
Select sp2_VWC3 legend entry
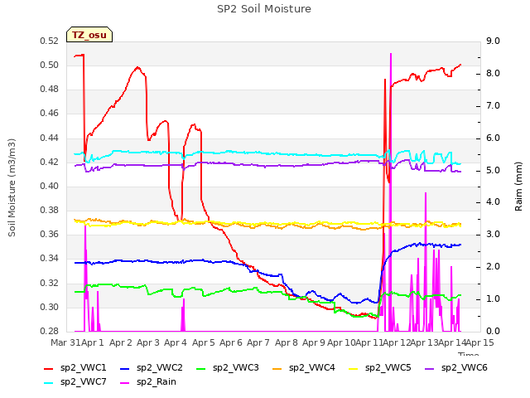click(x=228, y=368)
